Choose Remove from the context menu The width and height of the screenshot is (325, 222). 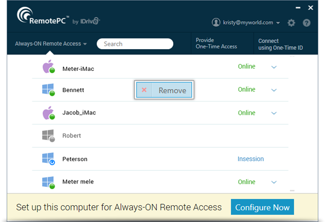tap(164, 90)
